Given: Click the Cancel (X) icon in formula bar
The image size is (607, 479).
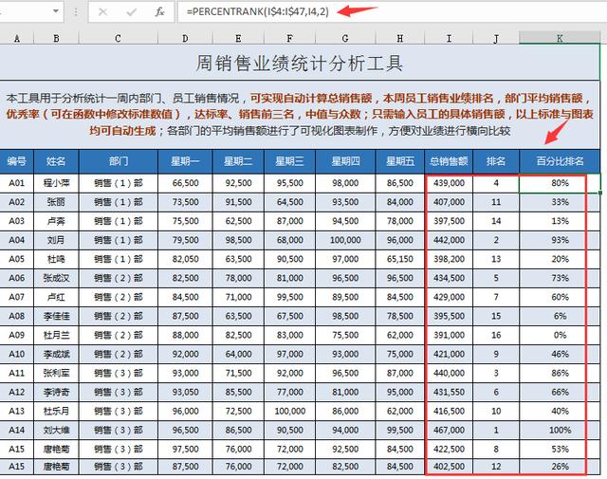Looking at the screenshot, I should (x=102, y=12).
